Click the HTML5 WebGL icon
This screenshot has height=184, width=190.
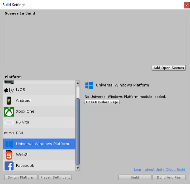pyautogui.click(x=9, y=155)
